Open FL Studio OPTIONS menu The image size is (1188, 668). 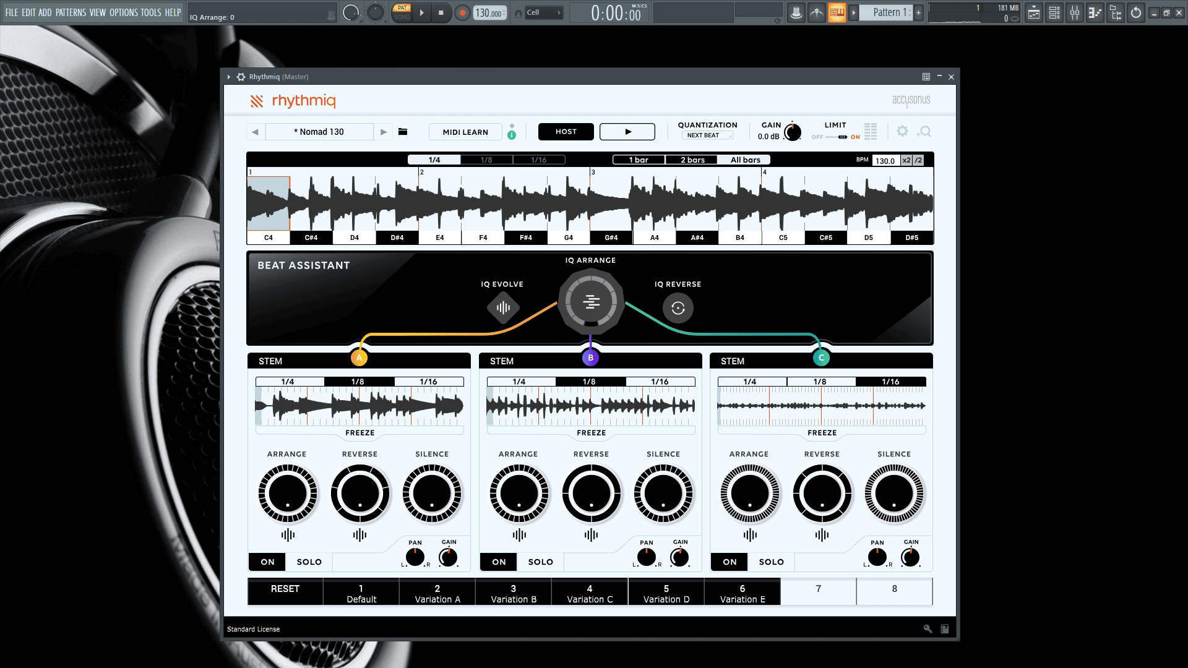(123, 12)
